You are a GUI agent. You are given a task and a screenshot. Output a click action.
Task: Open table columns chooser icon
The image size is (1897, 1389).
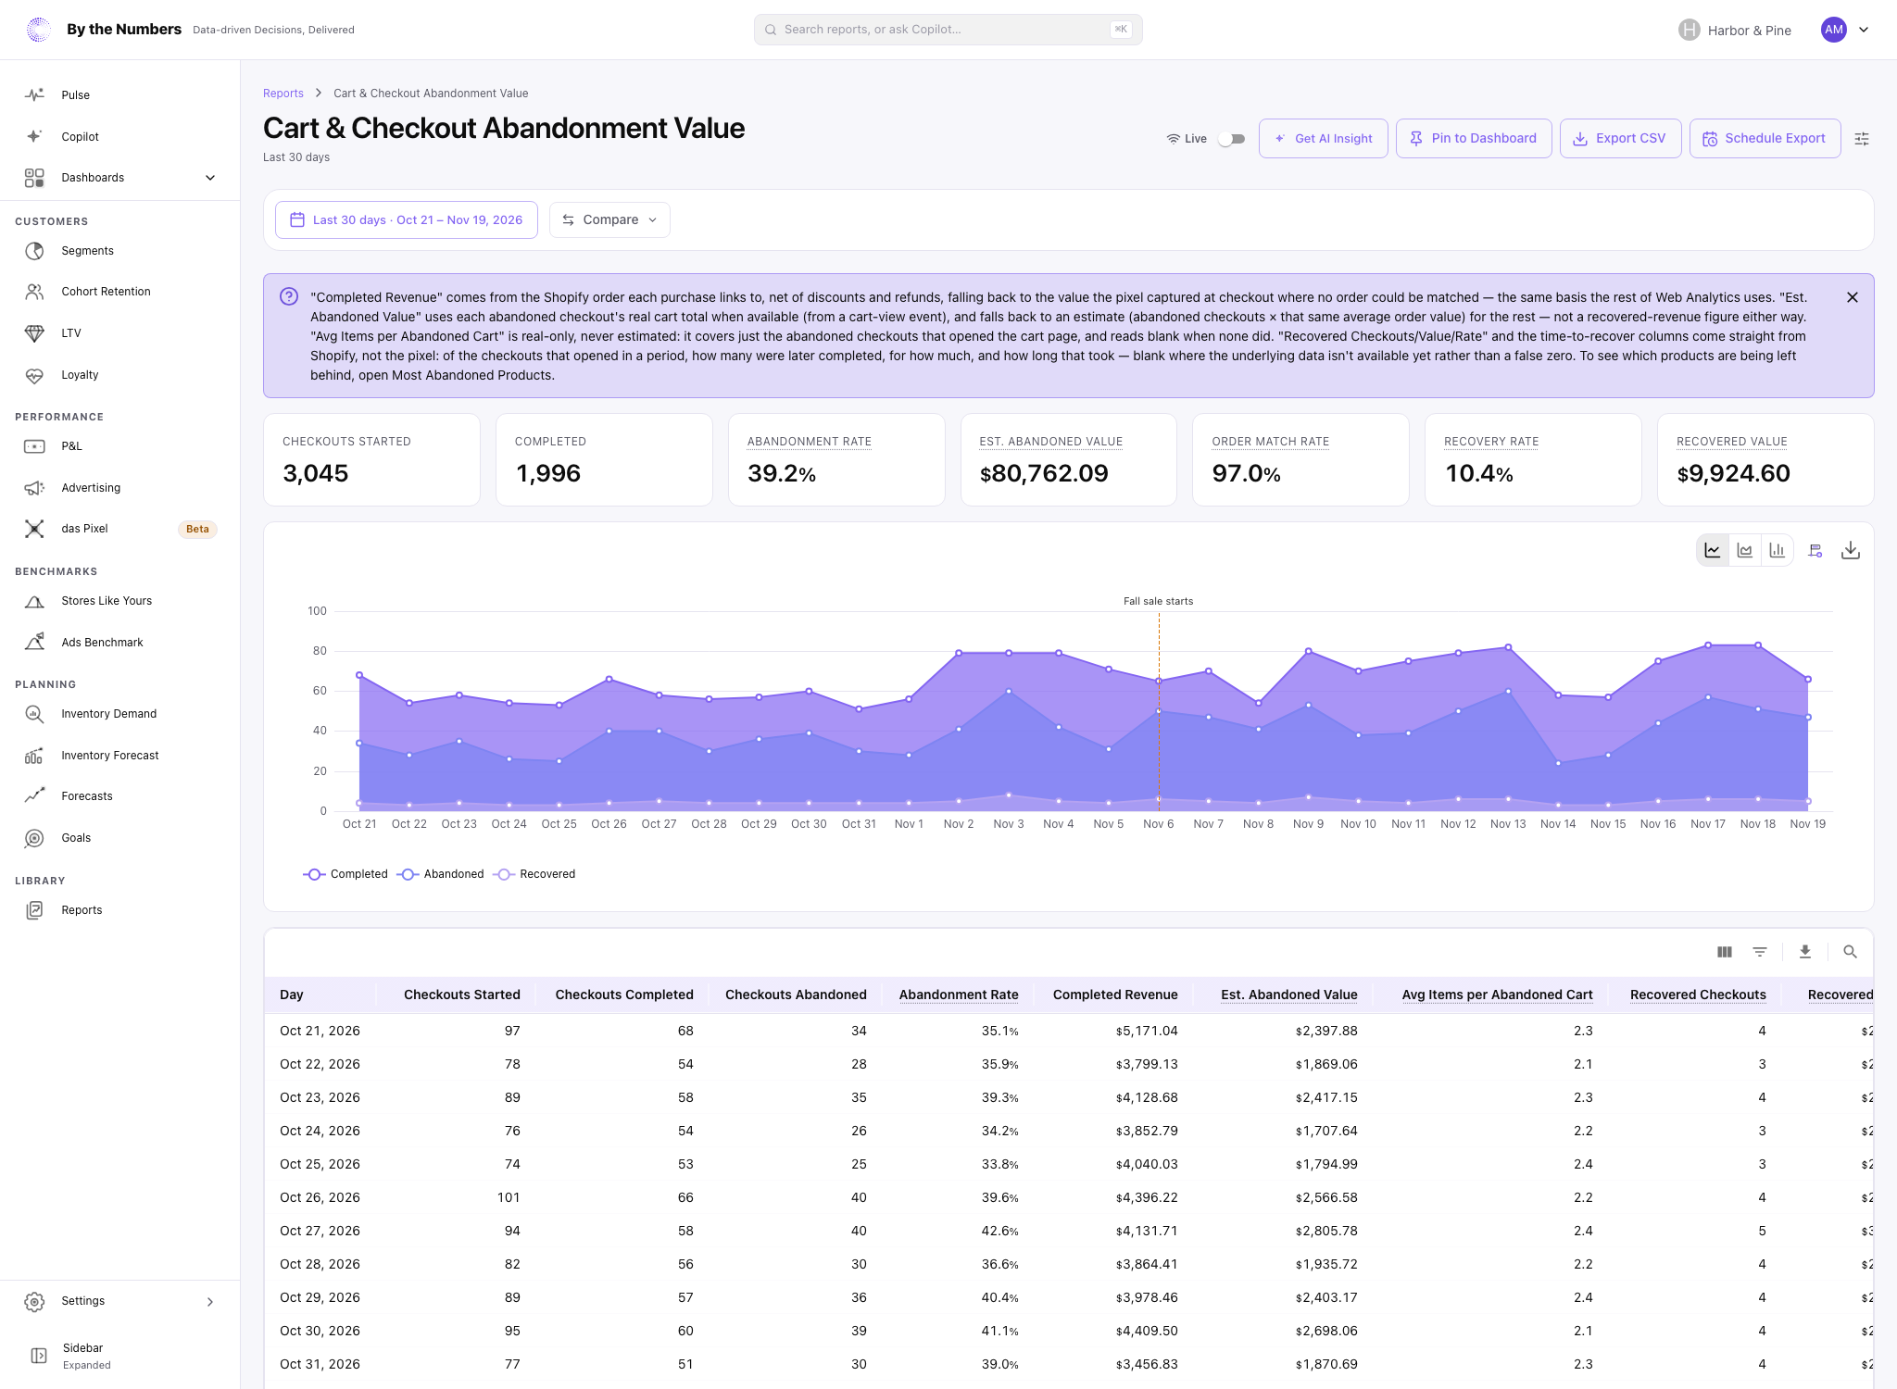pyautogui.click(x=1725, y=952)
